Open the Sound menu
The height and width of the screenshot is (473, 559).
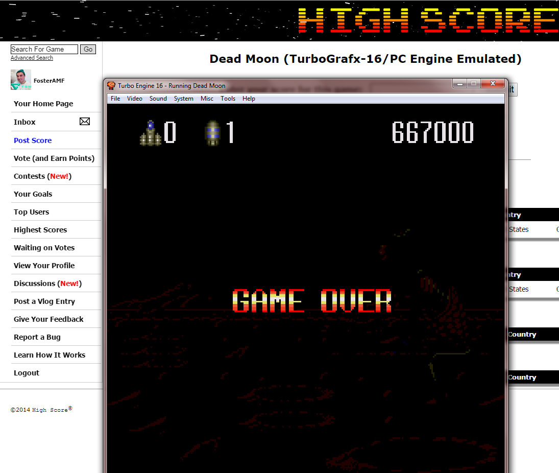(x=158, y=99)
